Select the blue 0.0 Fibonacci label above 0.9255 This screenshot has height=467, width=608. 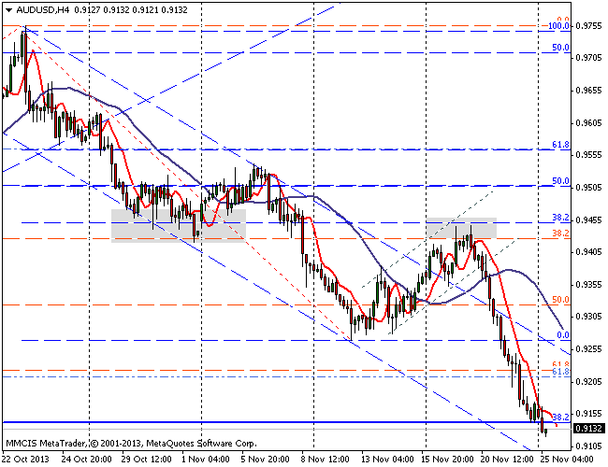pyautogui.click(x=563, y=335)
